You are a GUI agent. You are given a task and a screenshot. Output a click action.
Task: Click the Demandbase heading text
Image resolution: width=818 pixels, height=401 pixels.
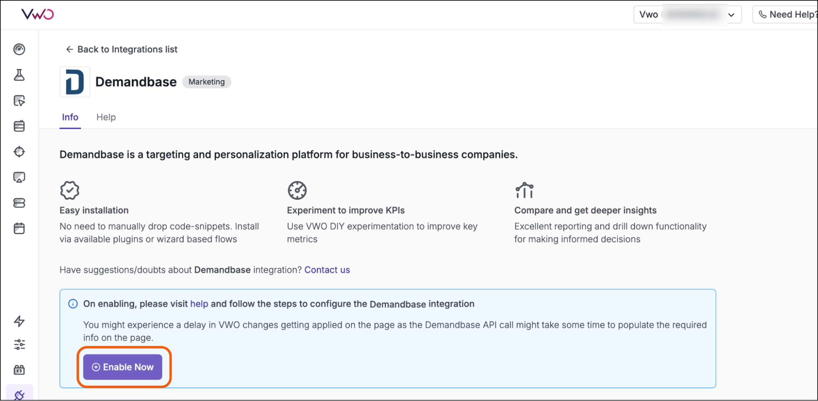click(136, 82)
